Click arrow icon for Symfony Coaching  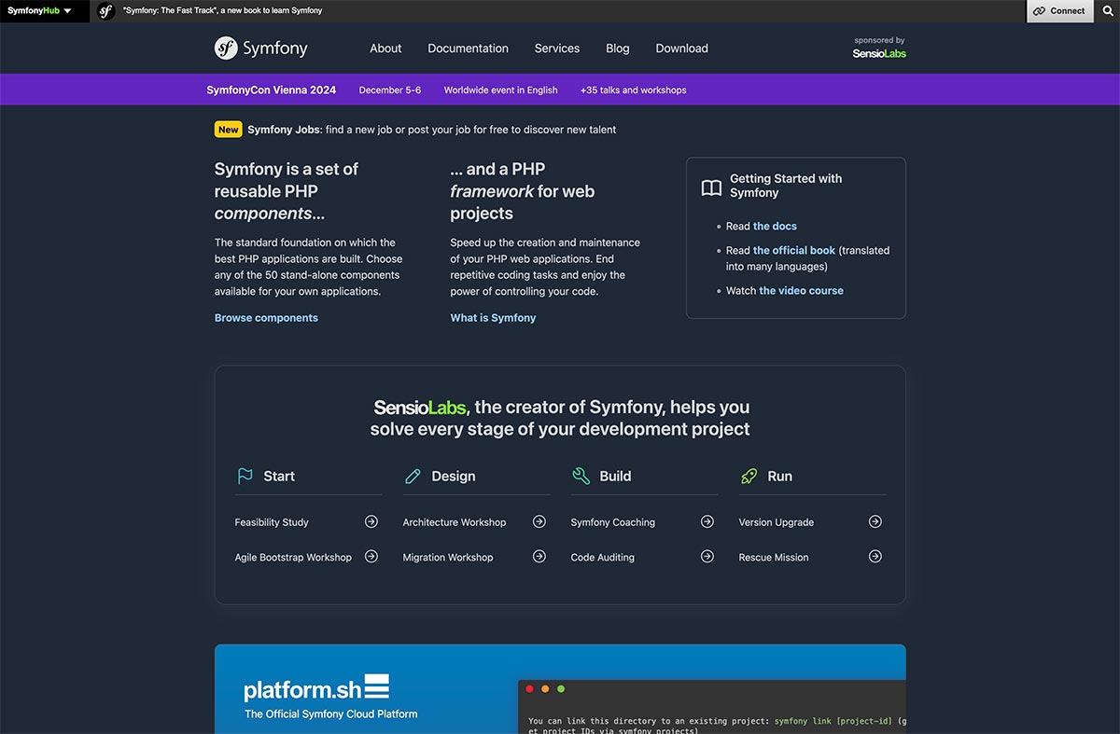pos(707,521)
